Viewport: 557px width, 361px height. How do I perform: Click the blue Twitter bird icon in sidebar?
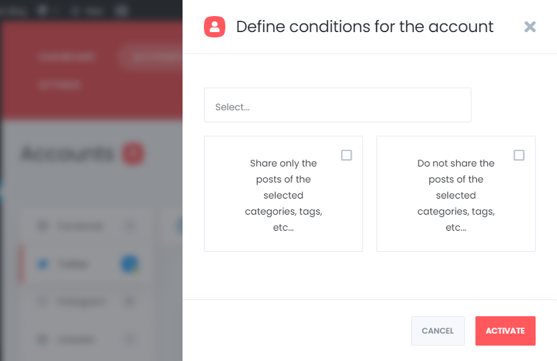click(x=43, y=264)
